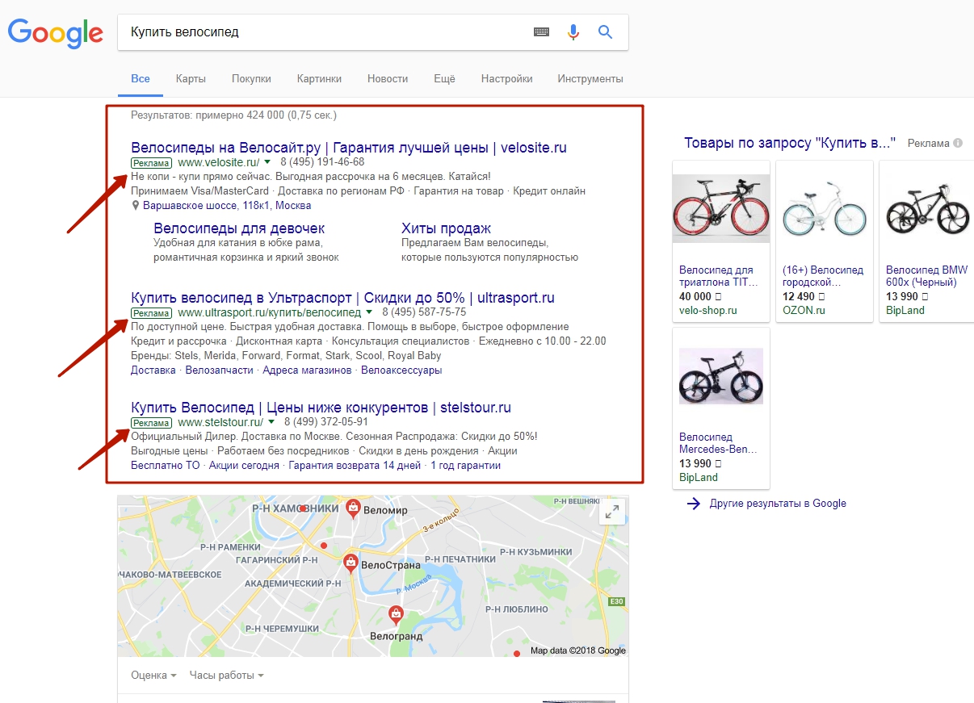
Task: Open the Хиты продаж sitelink
Action: click(x=446, y=228)
